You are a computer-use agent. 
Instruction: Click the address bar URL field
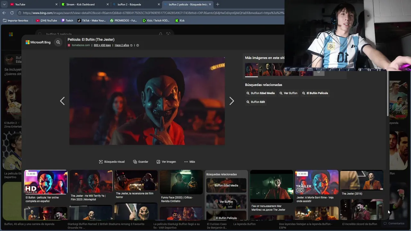151,13
